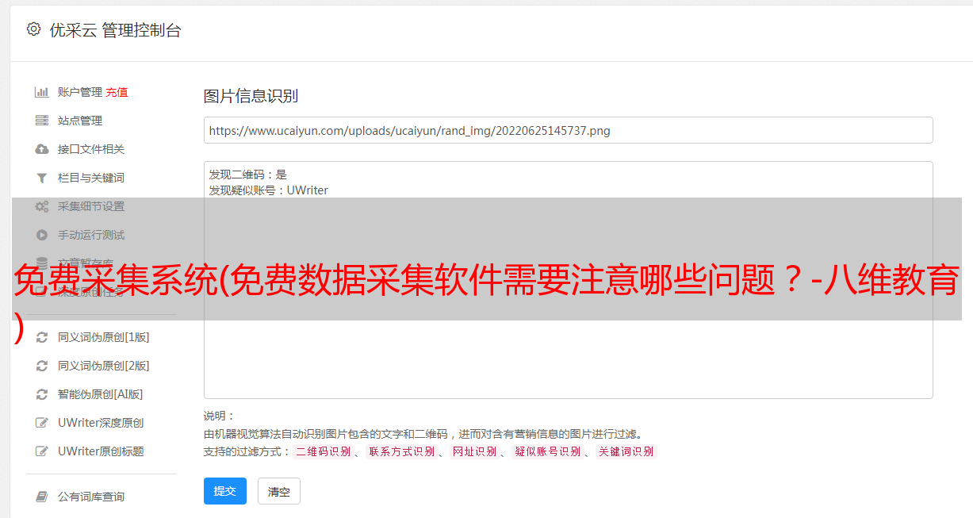Click the 联系方式识别 tag

[402, 451]
